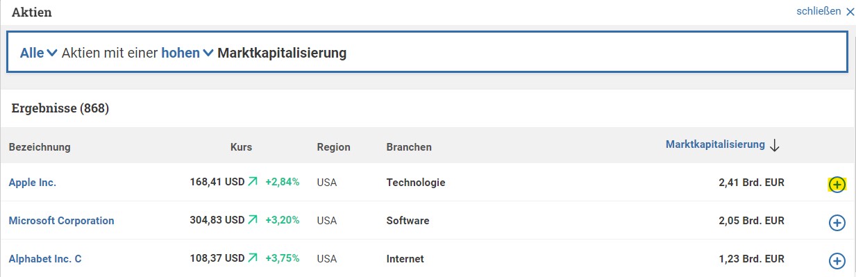Click the Kurs column header
This screenshot has width=856, height=277.
[x=241, y=147]
